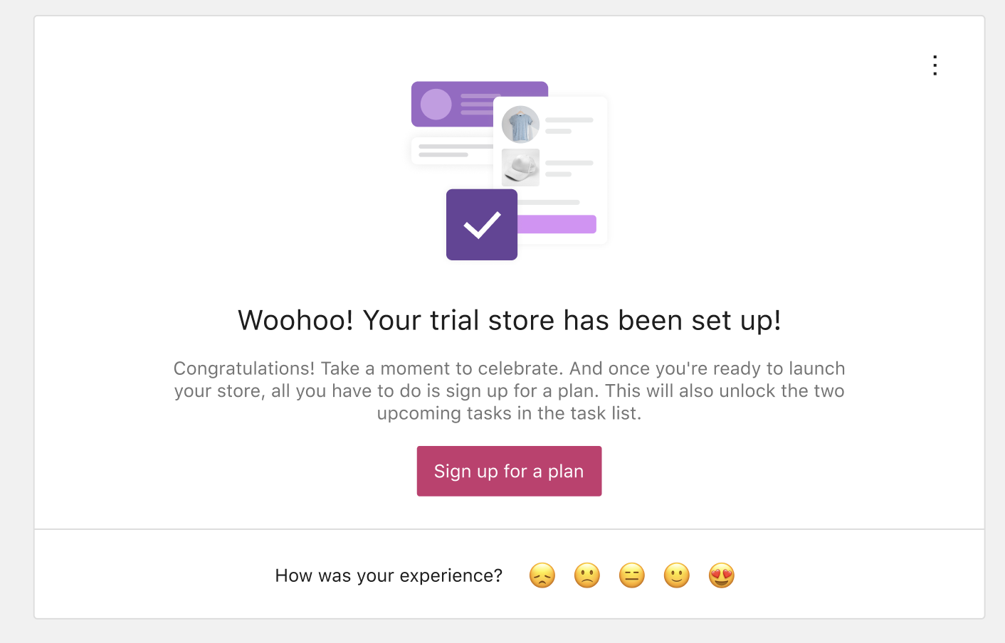Click the t-shirt product icon in the illustration
This screenshot has height=643, width=1005.
(520, 124)
